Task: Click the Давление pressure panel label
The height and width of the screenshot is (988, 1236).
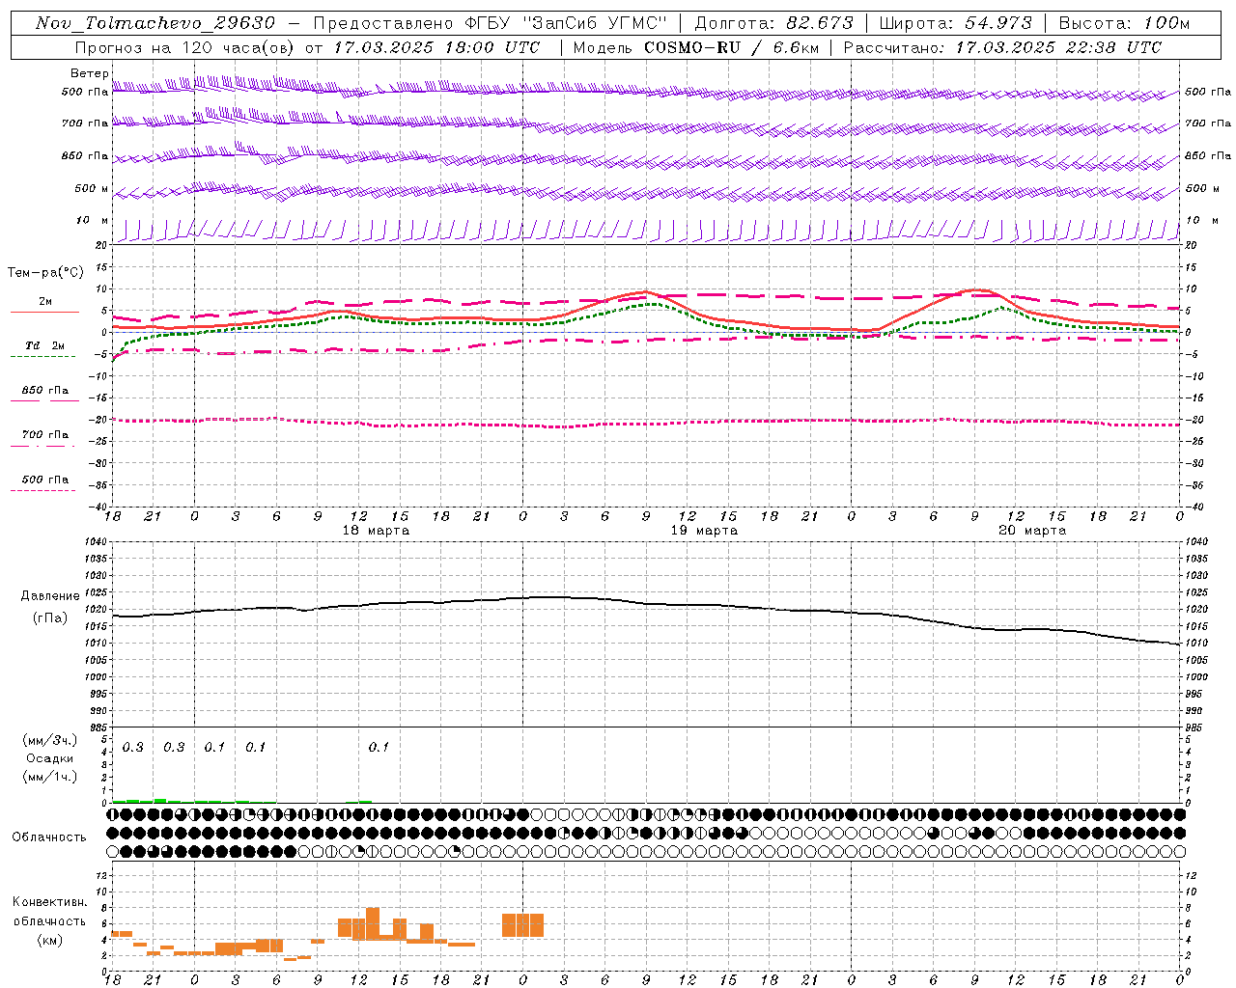Action: (x=50, y=596)
